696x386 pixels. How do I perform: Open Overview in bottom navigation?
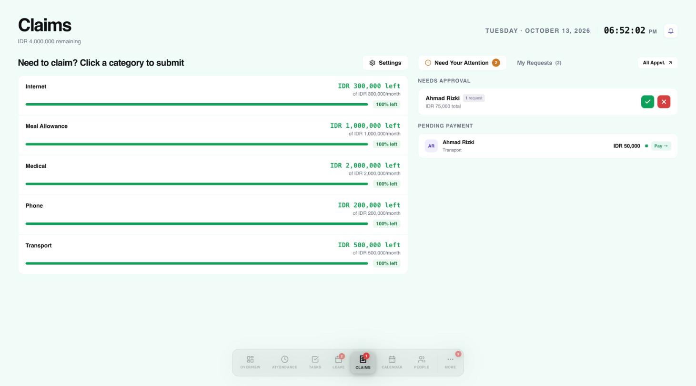point(250,362)
